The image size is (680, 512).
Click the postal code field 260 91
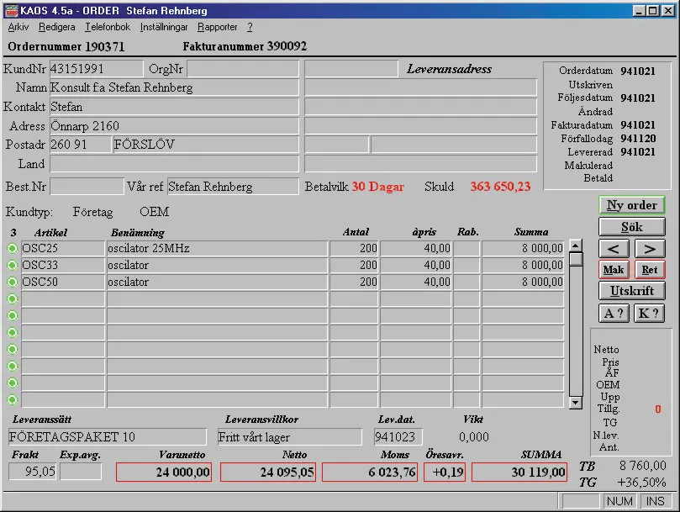point(80,145)
